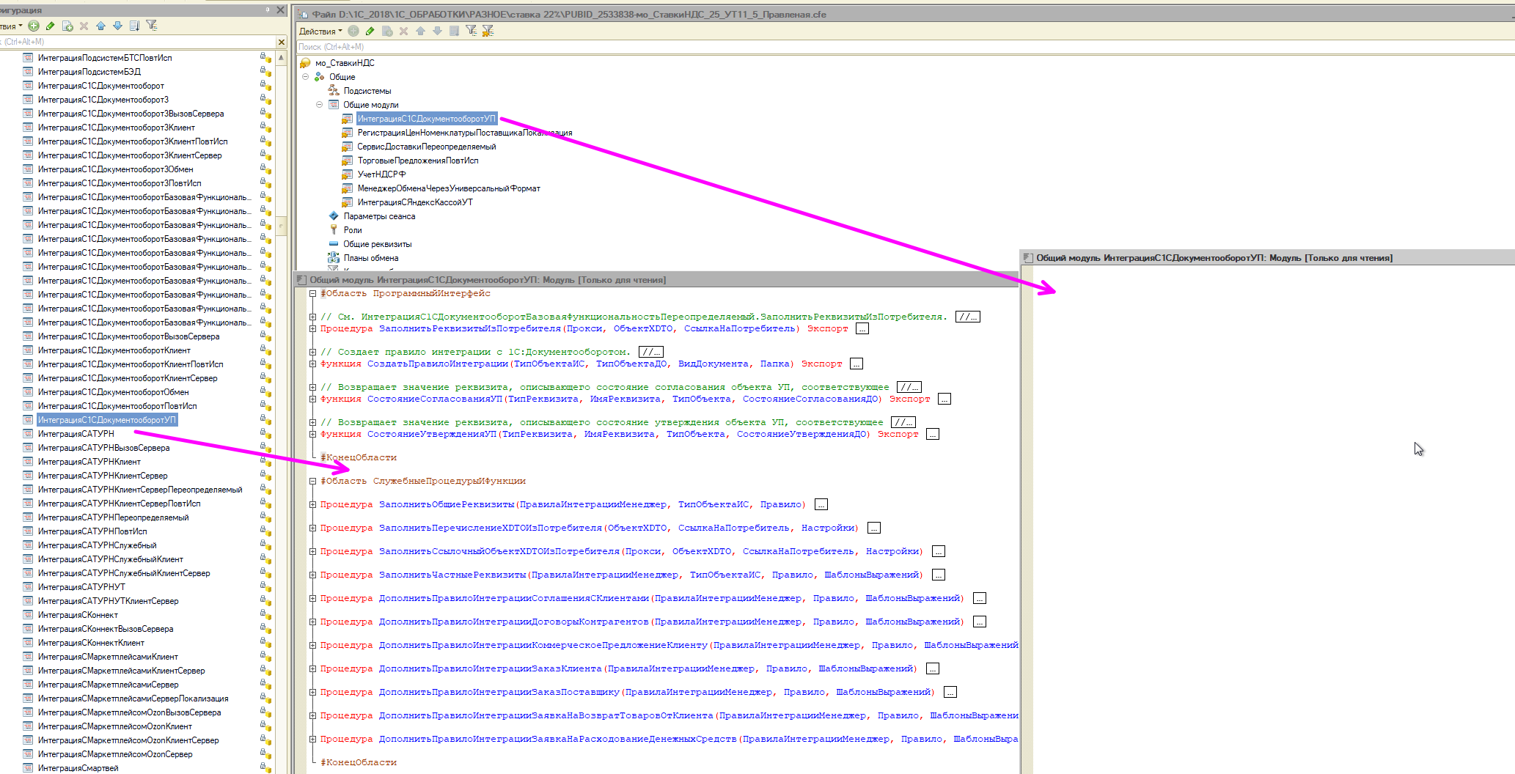
Task: Click the pencil Edit icon in the Файл window toolbar
Action: pyautogui.click(x=370, y=31)
